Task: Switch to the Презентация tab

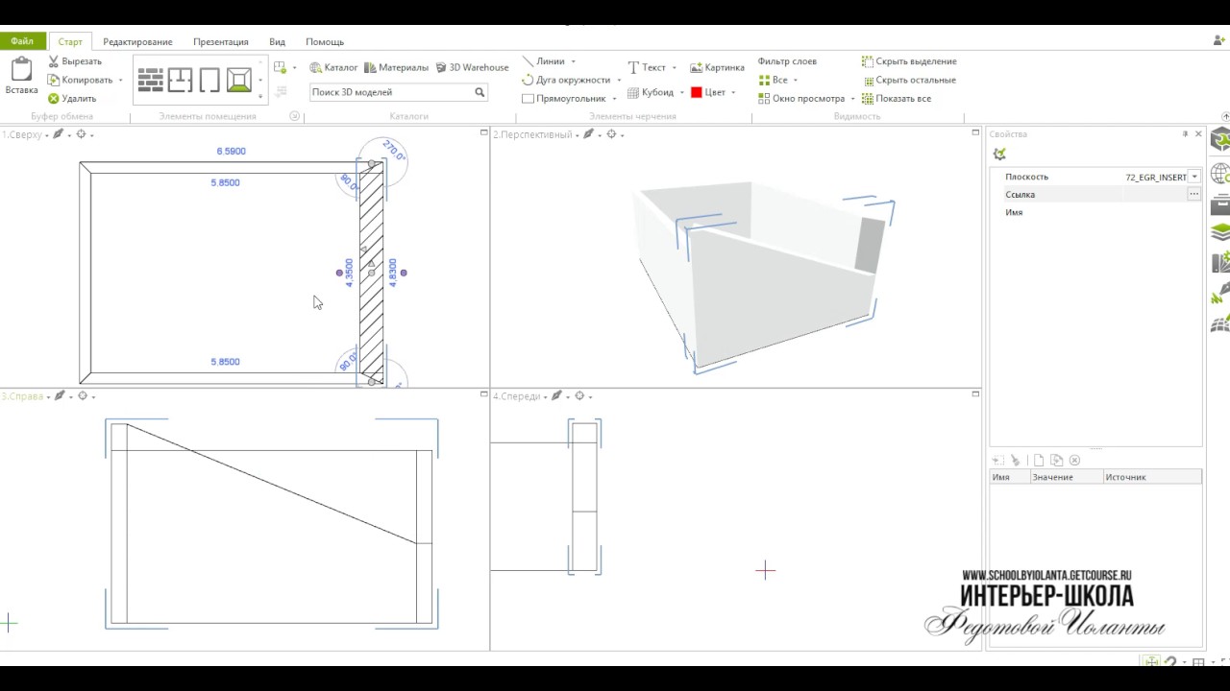Action: 220,41
